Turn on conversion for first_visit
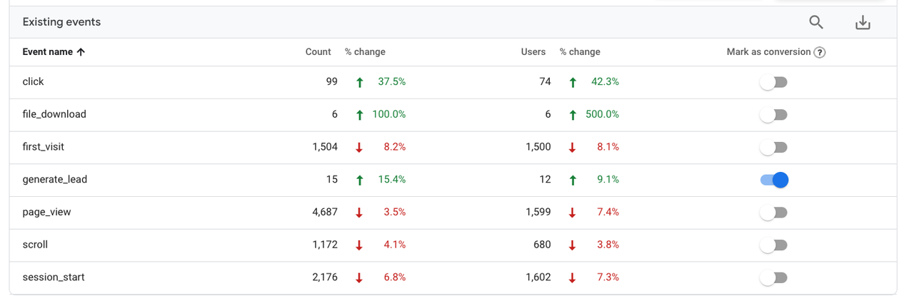Screen dimensions: 914x301 click(773, 147)
